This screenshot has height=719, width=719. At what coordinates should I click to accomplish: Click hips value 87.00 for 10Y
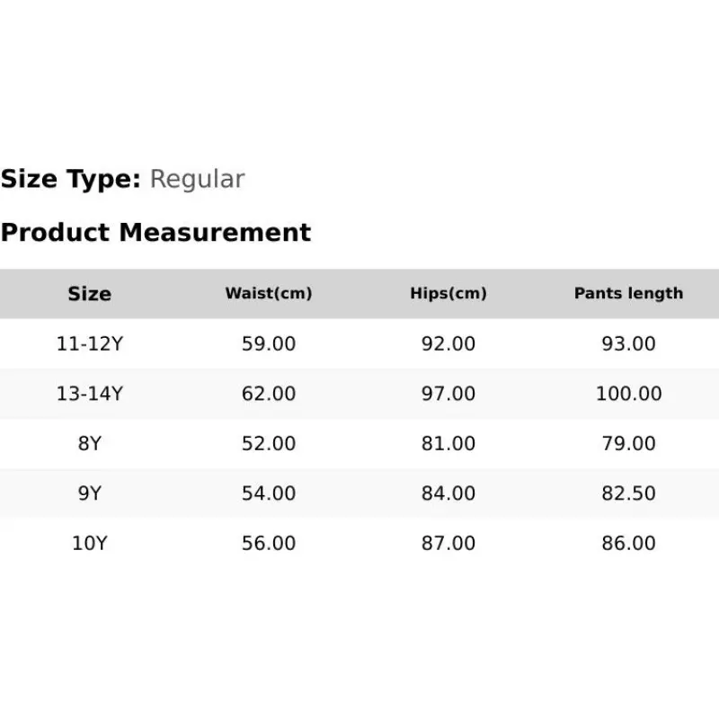(448, 544)
